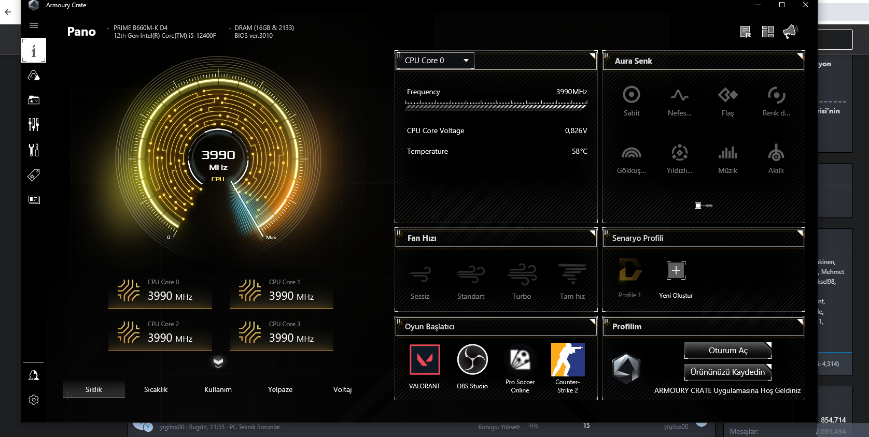Click the back arrow left of Armoury Crate
The image size is (869, 437).
(x=8, y=12)
